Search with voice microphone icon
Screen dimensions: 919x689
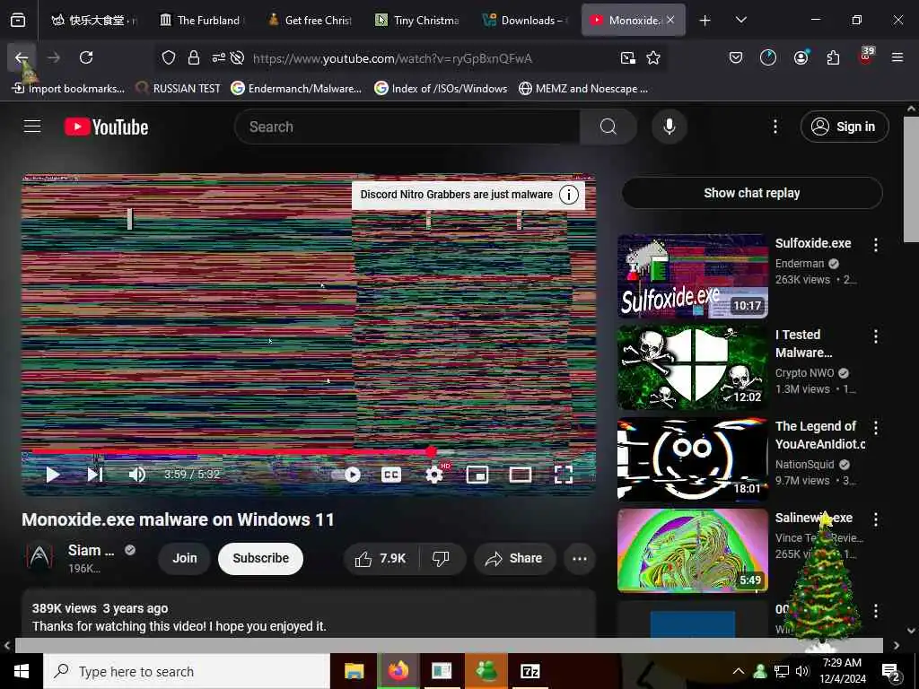coord(670,126)
